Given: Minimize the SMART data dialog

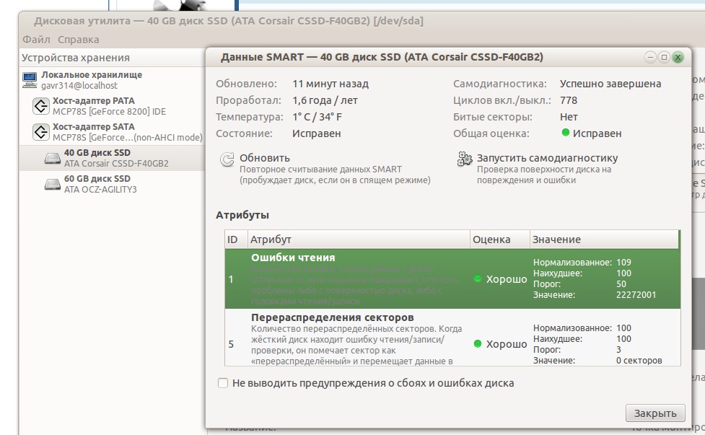Looking at the screenshot, I should 650,57.
